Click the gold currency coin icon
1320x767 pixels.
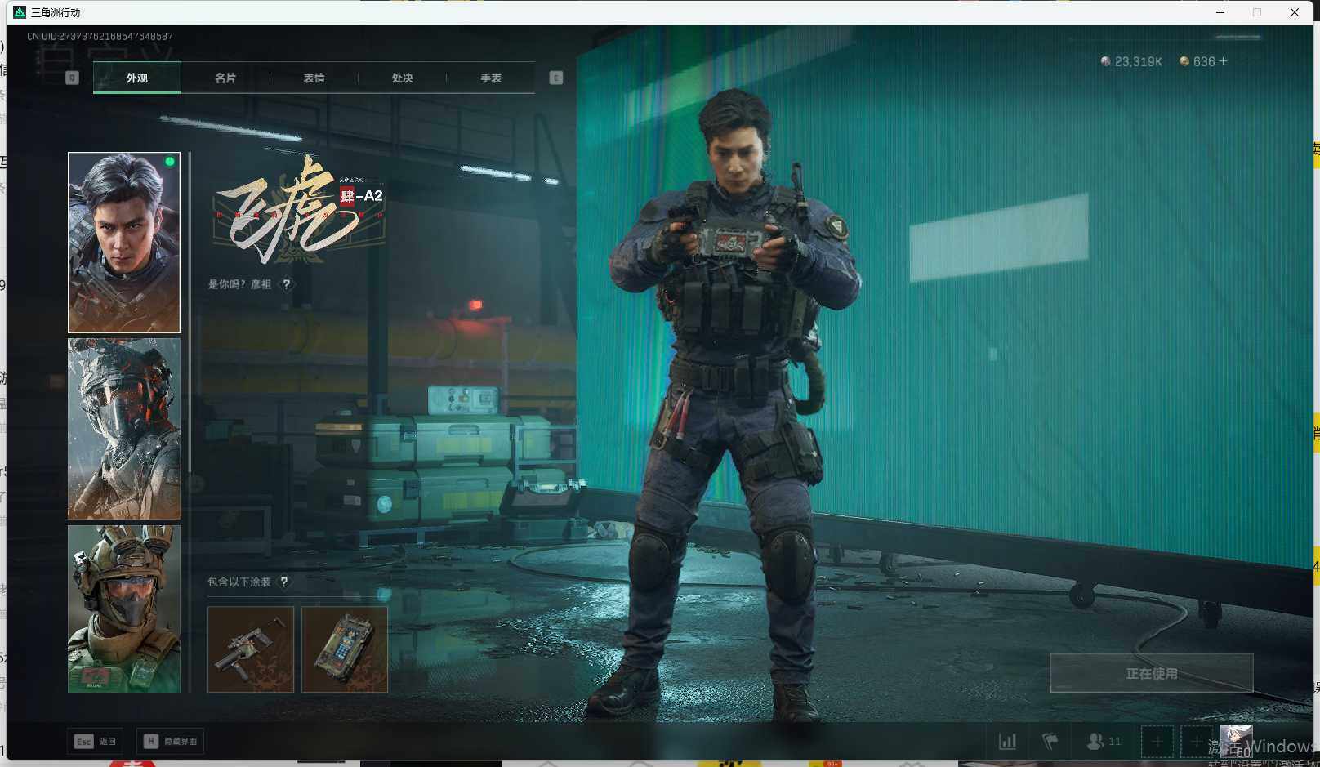(1184, 61)
